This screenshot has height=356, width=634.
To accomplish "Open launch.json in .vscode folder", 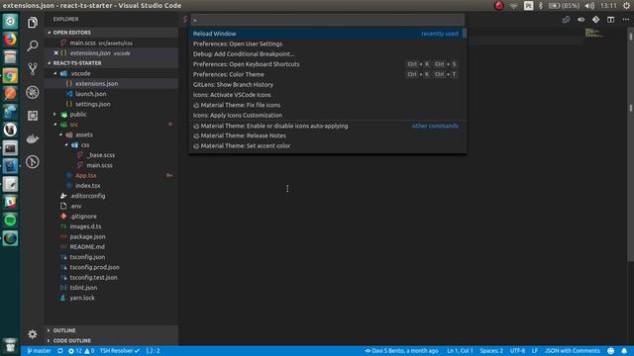I will (x=111, y=94).
